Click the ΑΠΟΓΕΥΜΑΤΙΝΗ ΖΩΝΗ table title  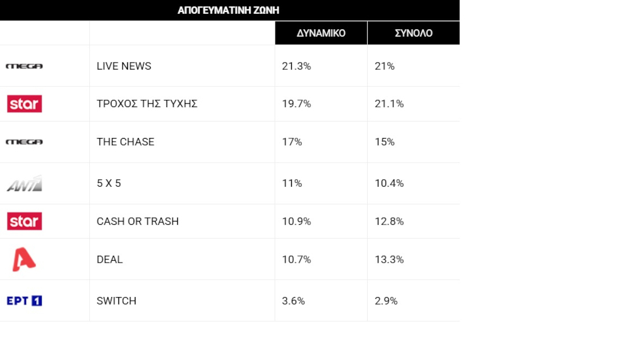click(228, 10)
